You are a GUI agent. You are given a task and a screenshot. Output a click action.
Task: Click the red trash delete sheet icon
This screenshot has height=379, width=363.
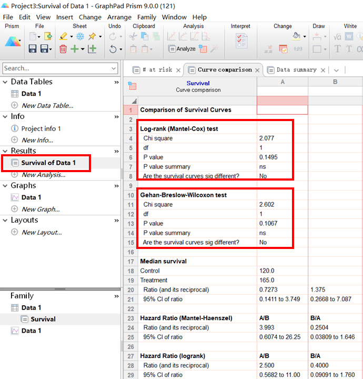(63, 49)
